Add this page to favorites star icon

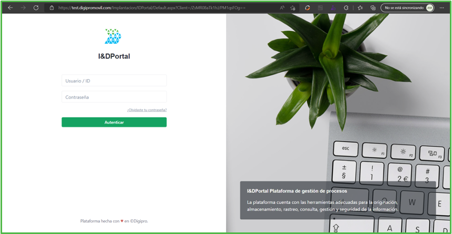click(292, 8)
